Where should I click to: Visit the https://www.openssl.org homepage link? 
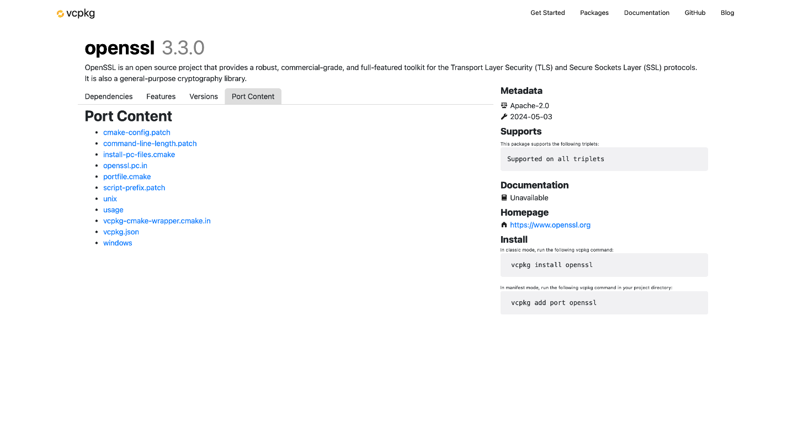click(550, 225)
